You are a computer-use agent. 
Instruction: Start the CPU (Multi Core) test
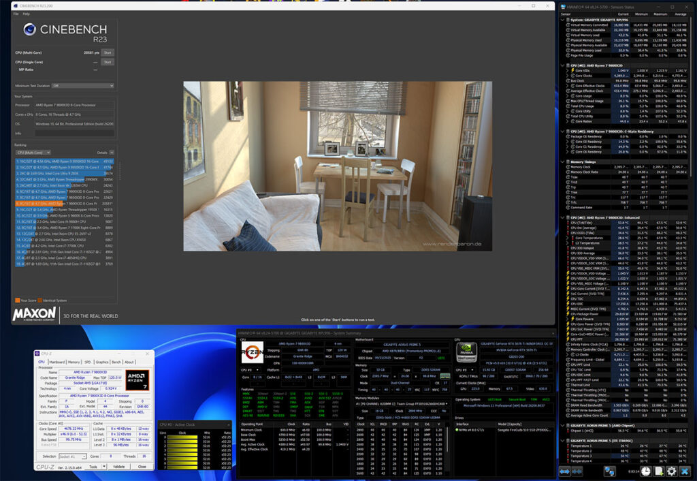pyautogui.click(x=108, y=52)
